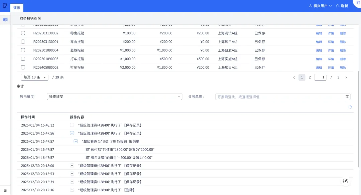This screenshot has width=361, height=195.
Task: Click the 财务报销查询 page title
Action: click(30, 18)
